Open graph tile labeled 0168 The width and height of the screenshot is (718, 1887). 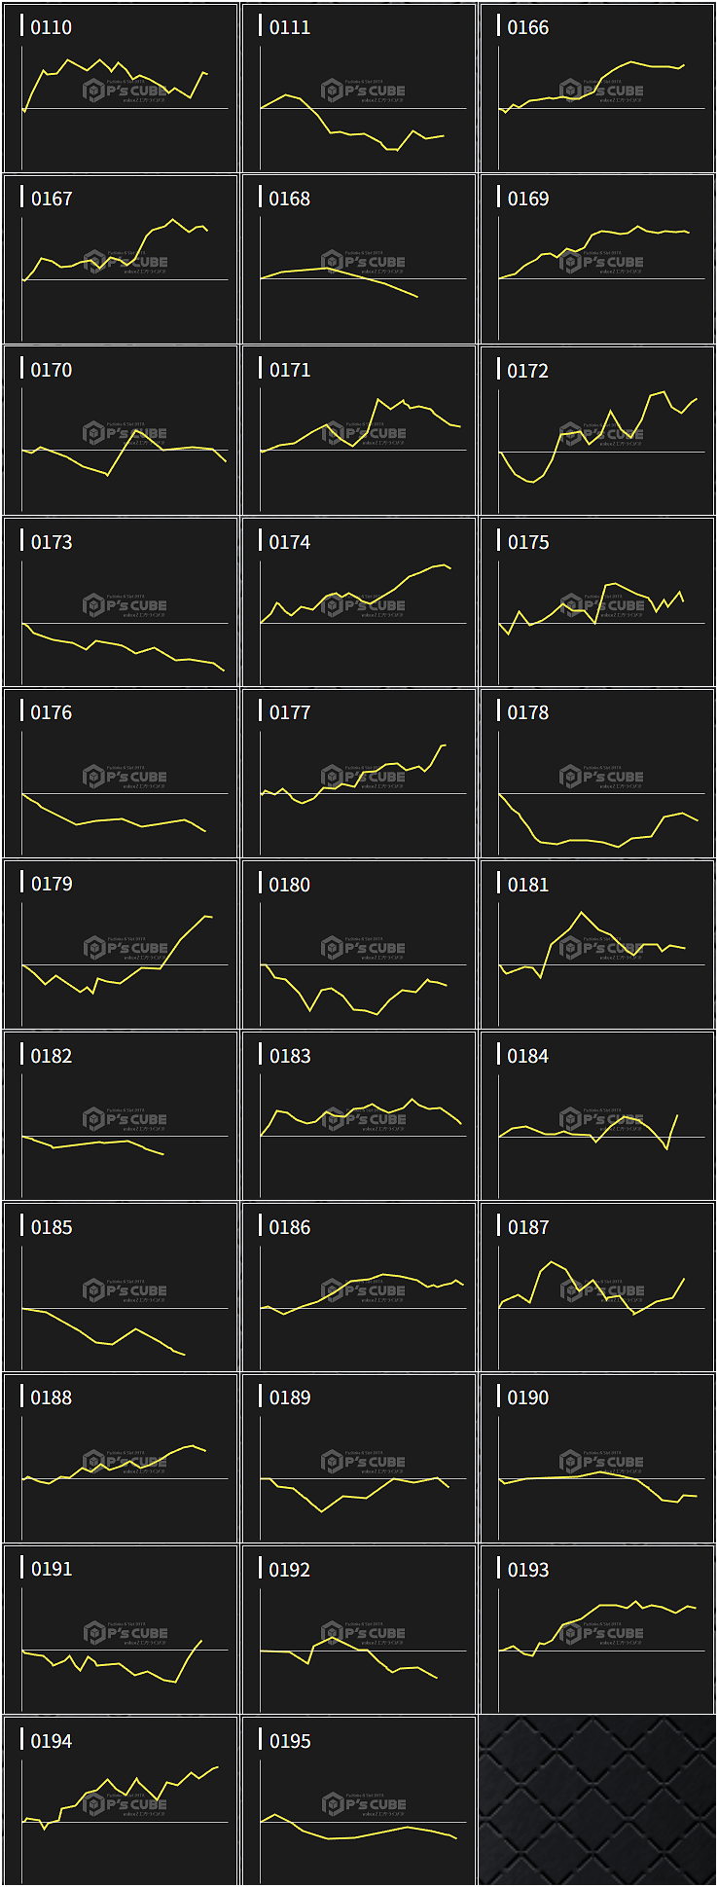[x=359, y=260]
